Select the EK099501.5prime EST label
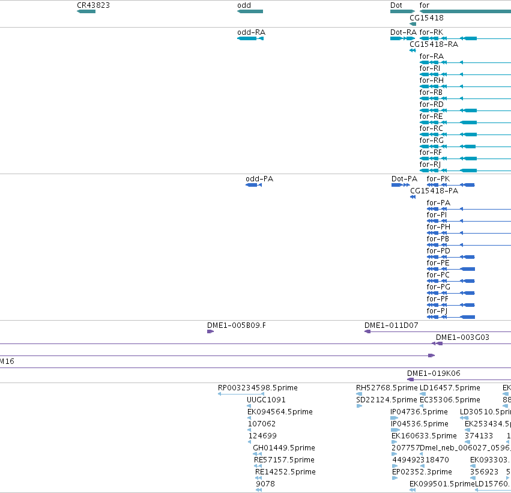511x493 pixels. (442, 484)
